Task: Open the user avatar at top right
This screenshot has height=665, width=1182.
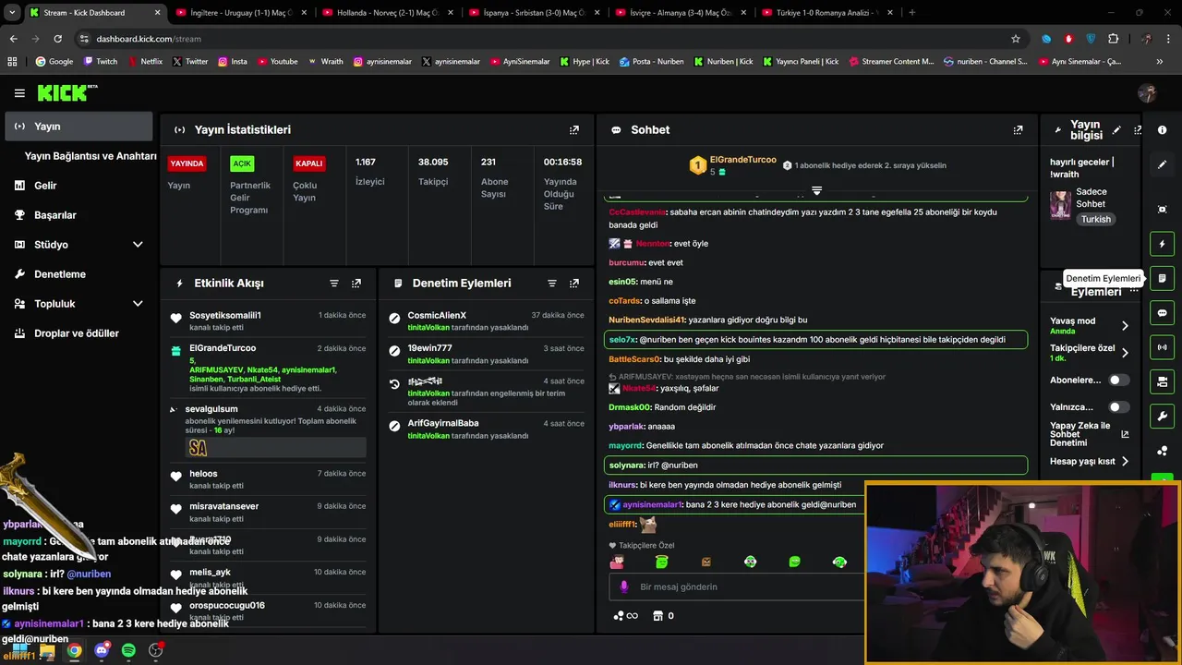Action: [x=1148, y=93]
